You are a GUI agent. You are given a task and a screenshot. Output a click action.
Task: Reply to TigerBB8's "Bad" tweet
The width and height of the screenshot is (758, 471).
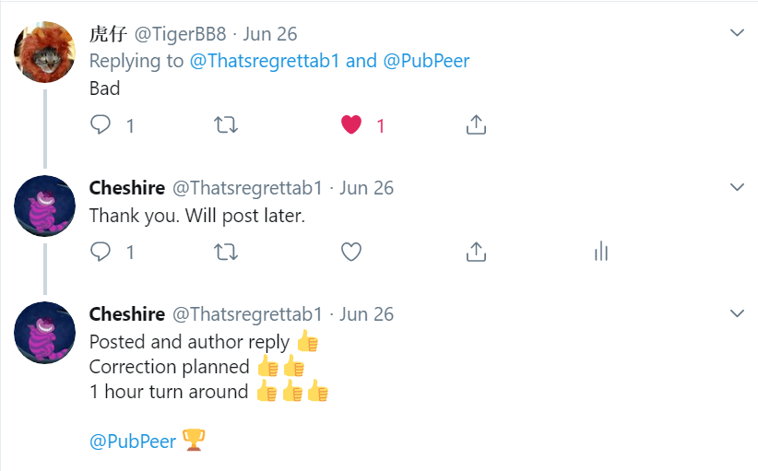click(x=101, y=124)
